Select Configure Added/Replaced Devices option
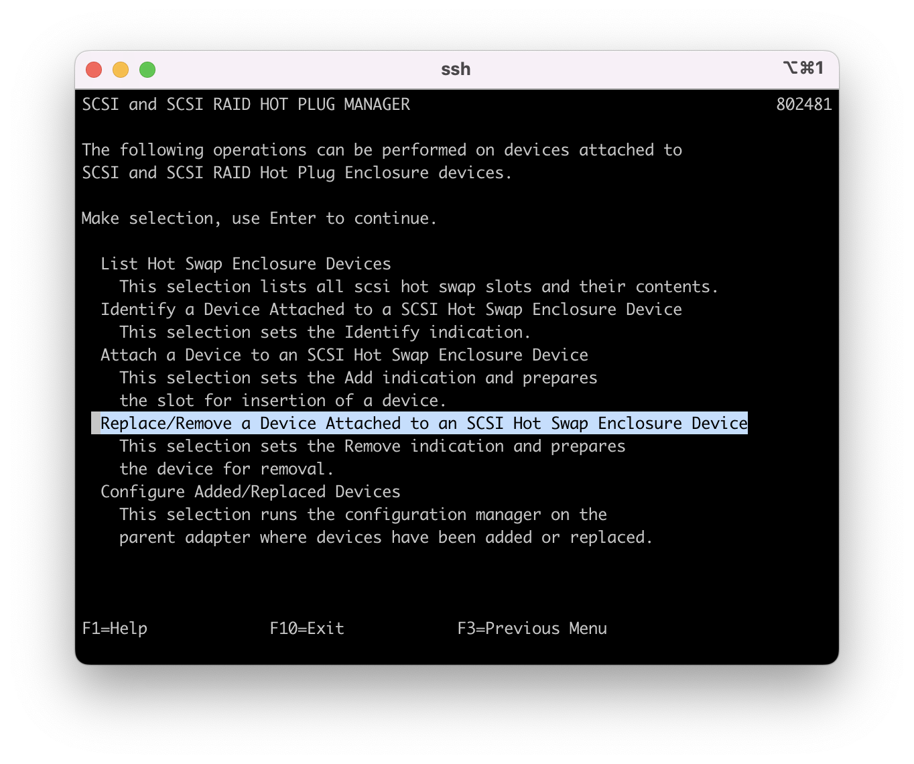914x764 pixels. [251, 492]
